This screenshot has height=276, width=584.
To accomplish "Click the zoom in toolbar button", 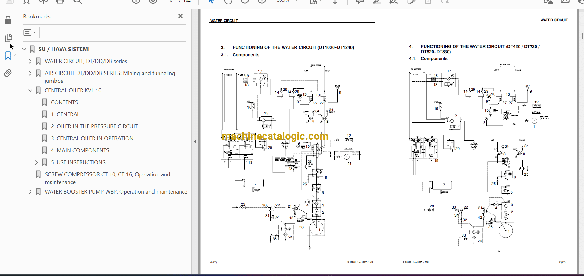I will pyautogui.click(x=262, y=2).
